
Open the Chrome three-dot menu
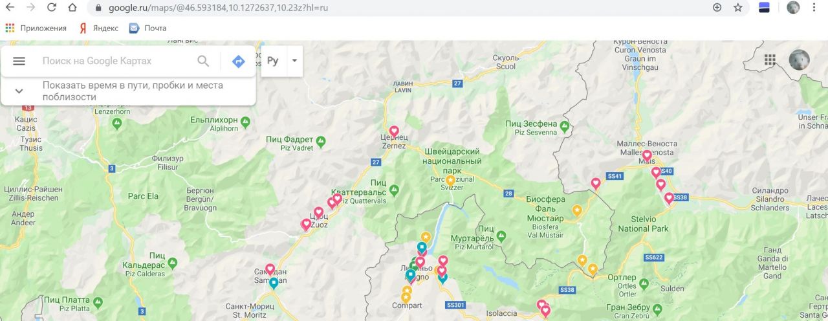[x=814, y=8]
